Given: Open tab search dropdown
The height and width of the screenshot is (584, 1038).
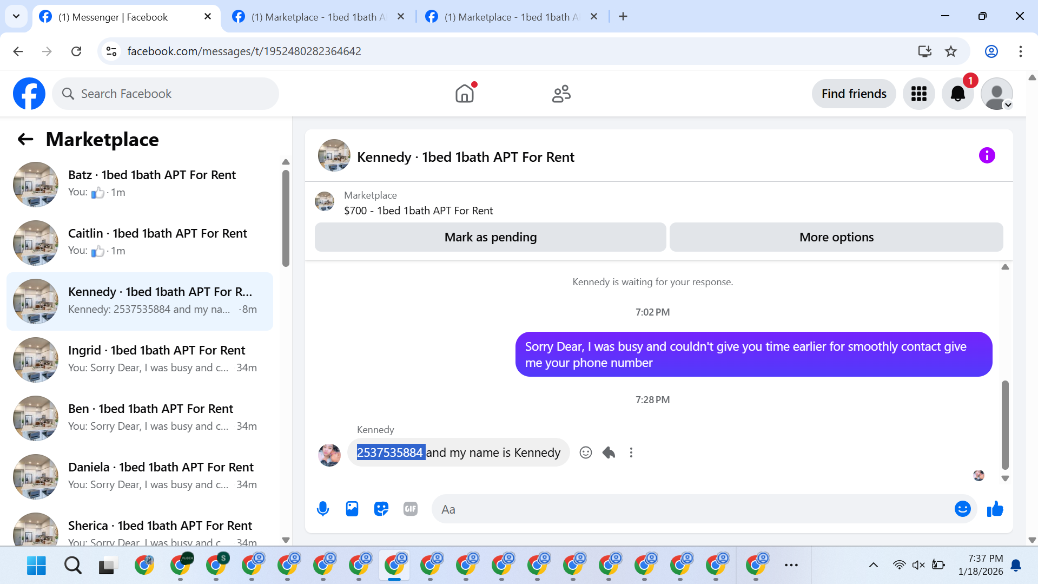Looking at the screenshot, I should click(x=16, y=17).
